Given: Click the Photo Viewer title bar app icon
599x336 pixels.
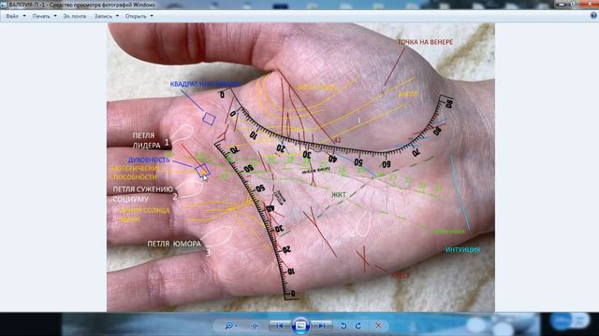Looking at the screenshot, I should point(4,5).
